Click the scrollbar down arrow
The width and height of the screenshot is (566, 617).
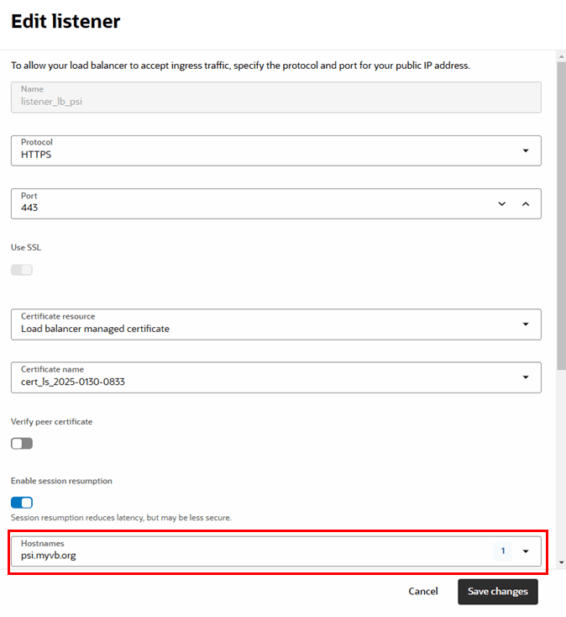(x=561, y=561)
